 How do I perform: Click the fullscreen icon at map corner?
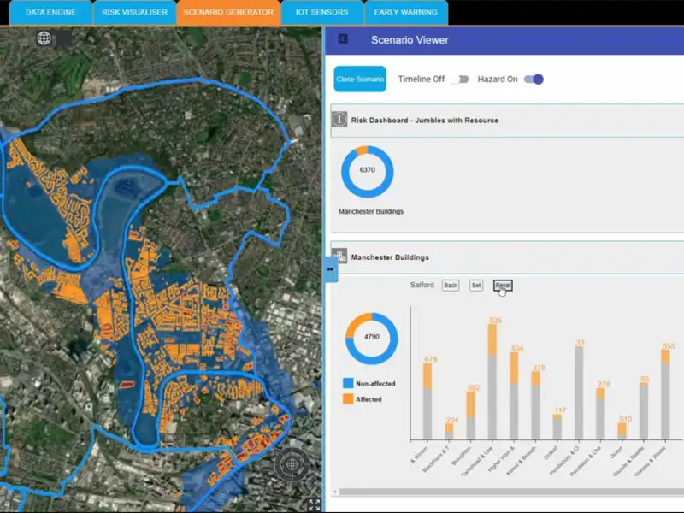314,505
